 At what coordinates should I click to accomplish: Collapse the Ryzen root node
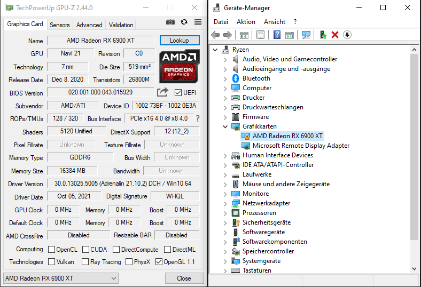(x=215, y=50)
